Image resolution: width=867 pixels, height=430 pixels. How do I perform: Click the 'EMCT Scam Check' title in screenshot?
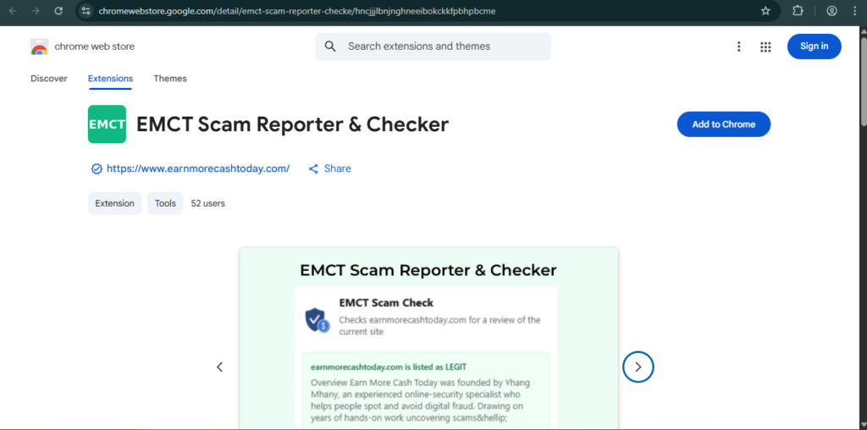click(386, 303)
